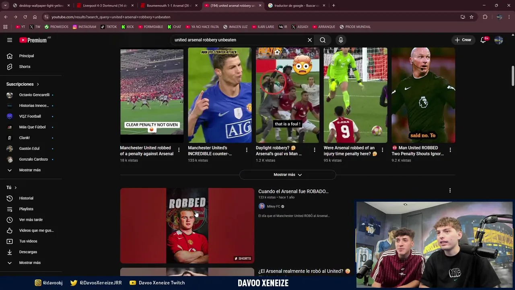Open the tab search dropdown arrow
Screen dimensions: 515x290
[x=5, y=6]
